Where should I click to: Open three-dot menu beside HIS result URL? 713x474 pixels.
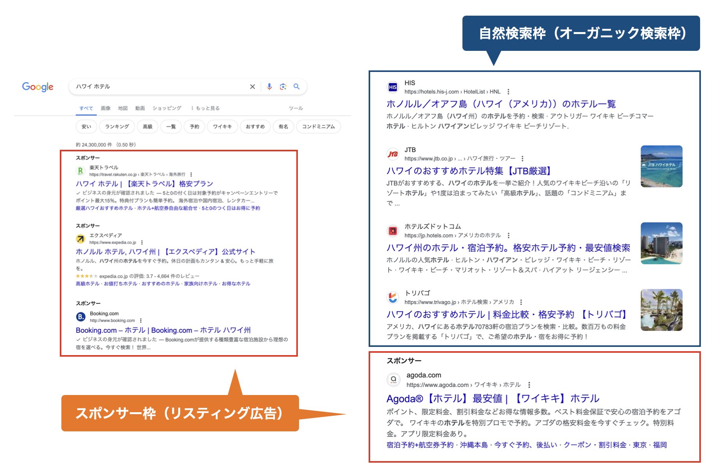click(508, 92)
